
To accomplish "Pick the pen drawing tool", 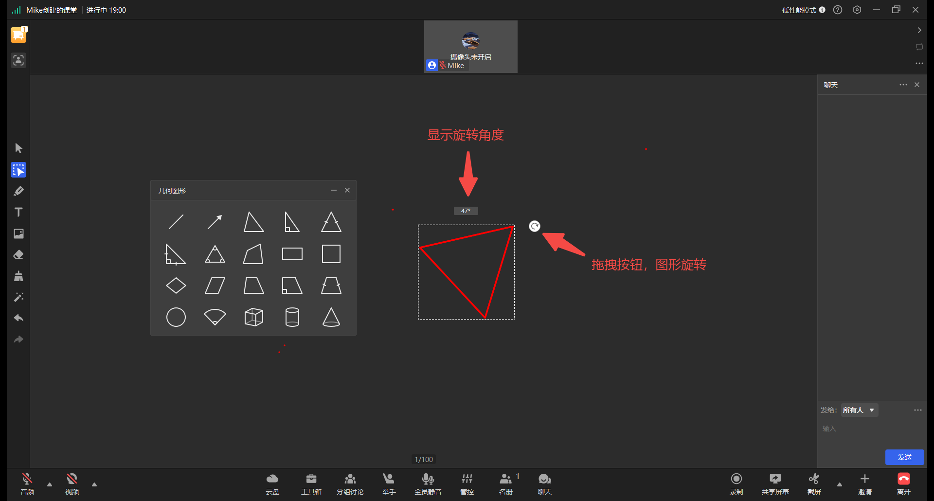I will tap(18, 191).
